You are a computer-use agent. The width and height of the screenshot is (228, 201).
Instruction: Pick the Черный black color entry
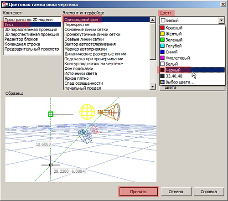tap(192, 70)
